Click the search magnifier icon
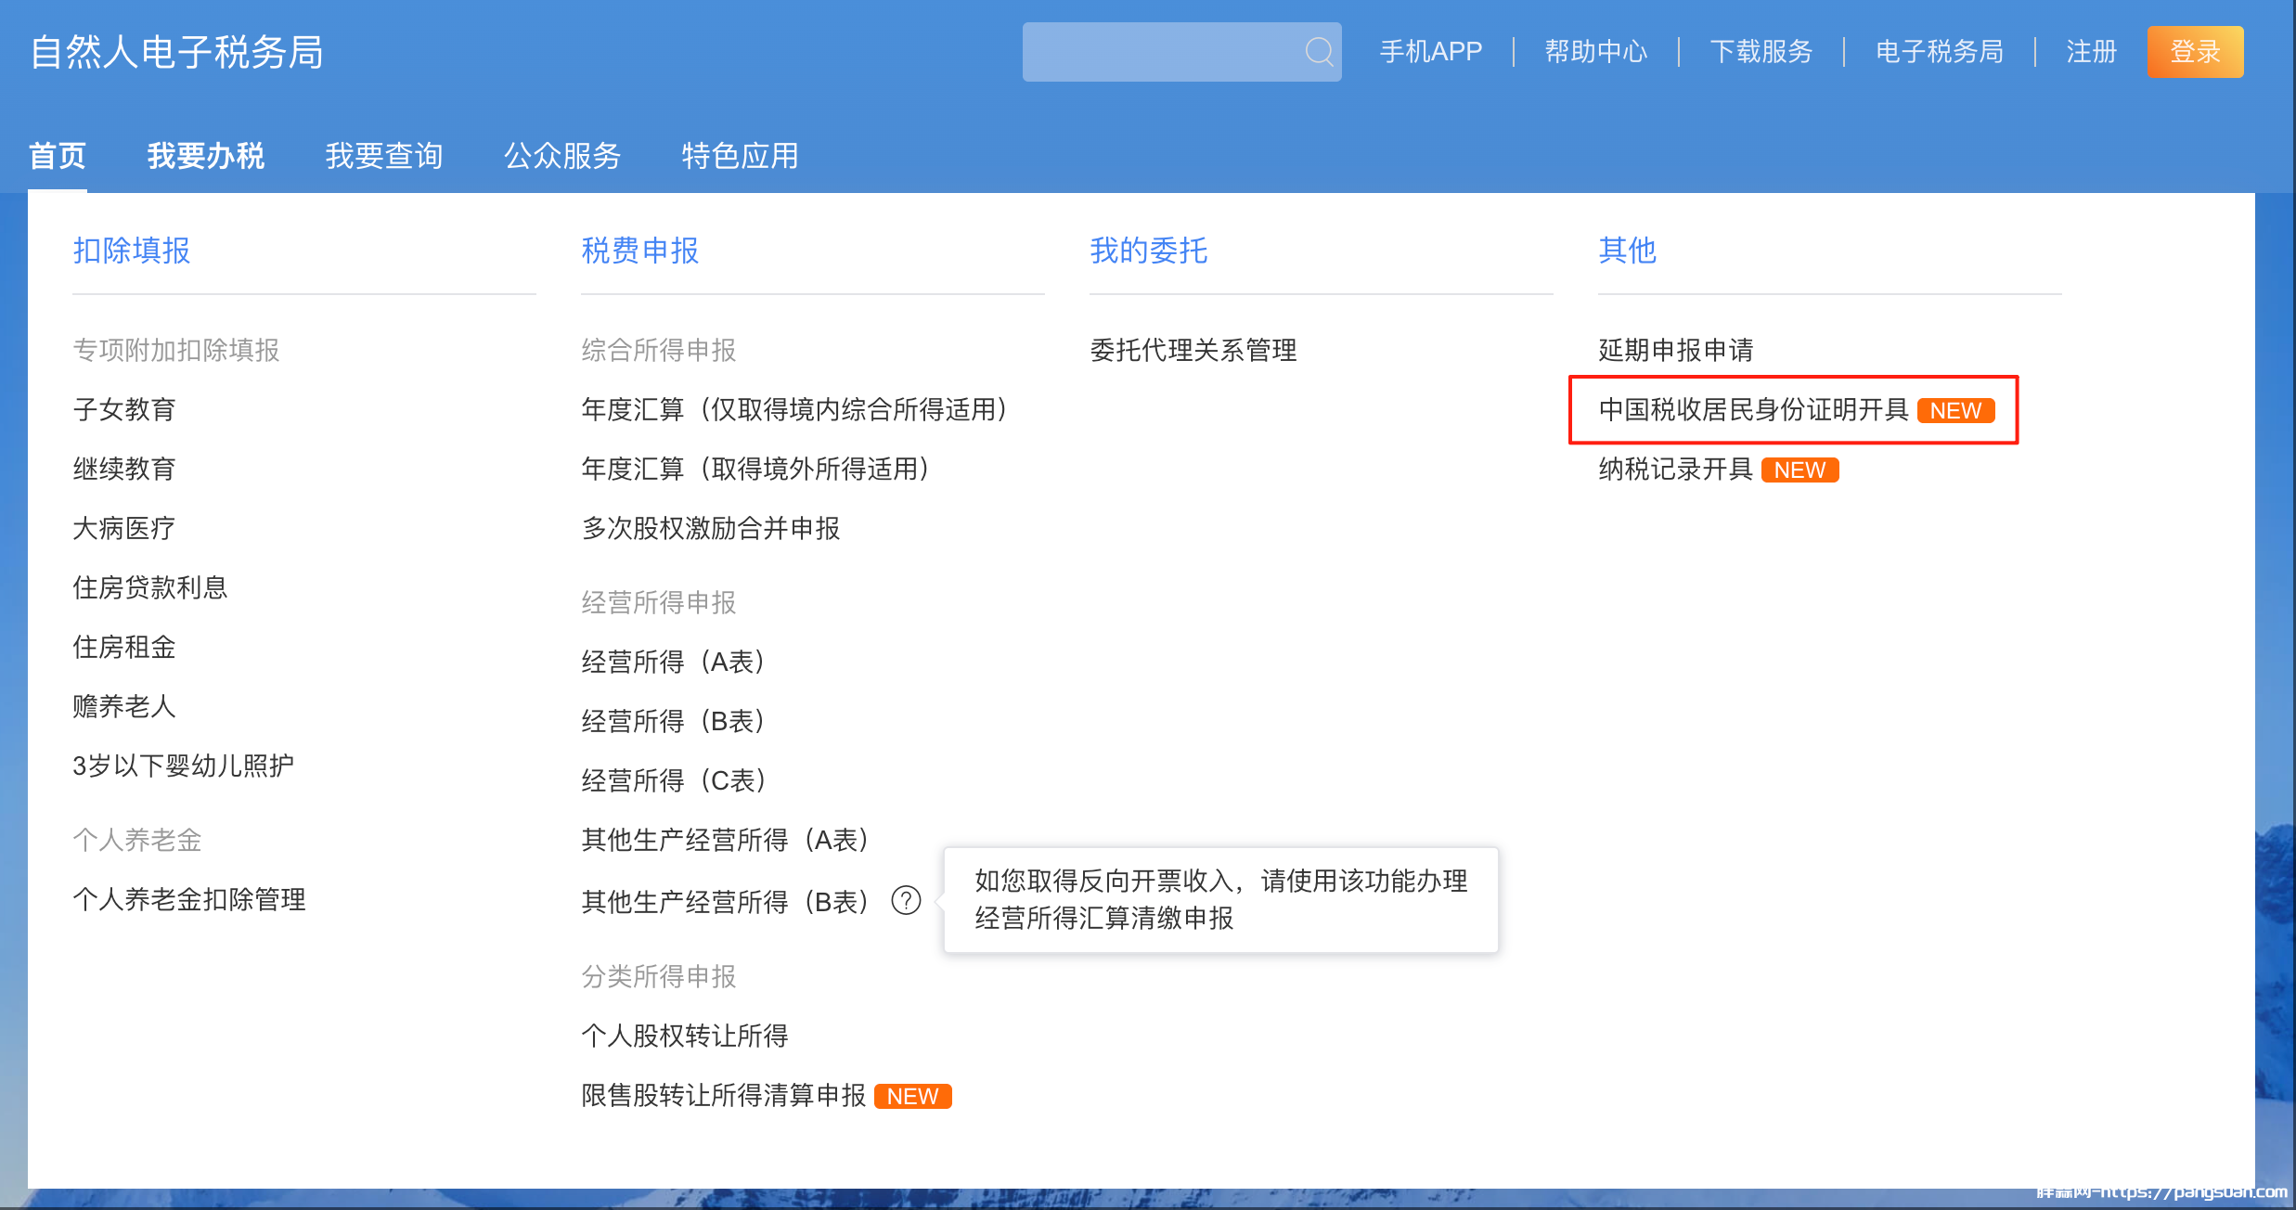 click(1319, 52)
